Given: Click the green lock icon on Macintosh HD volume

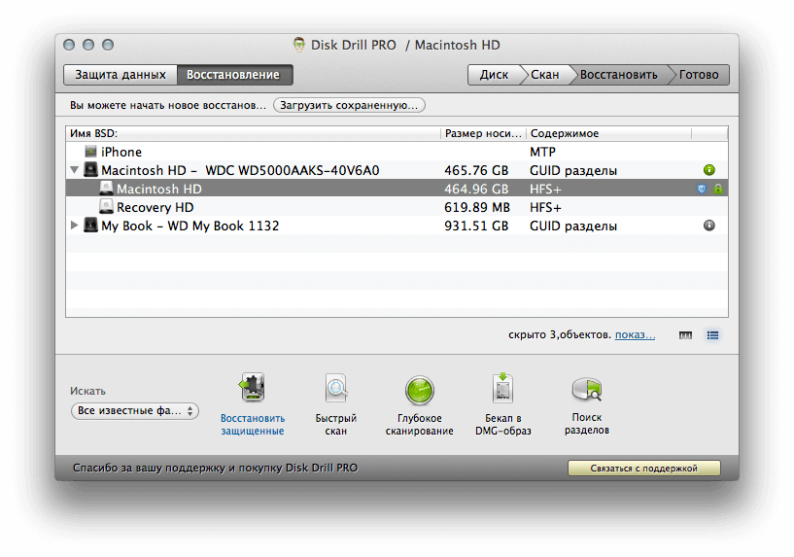Looking at the screenshot, I should 718,189.
